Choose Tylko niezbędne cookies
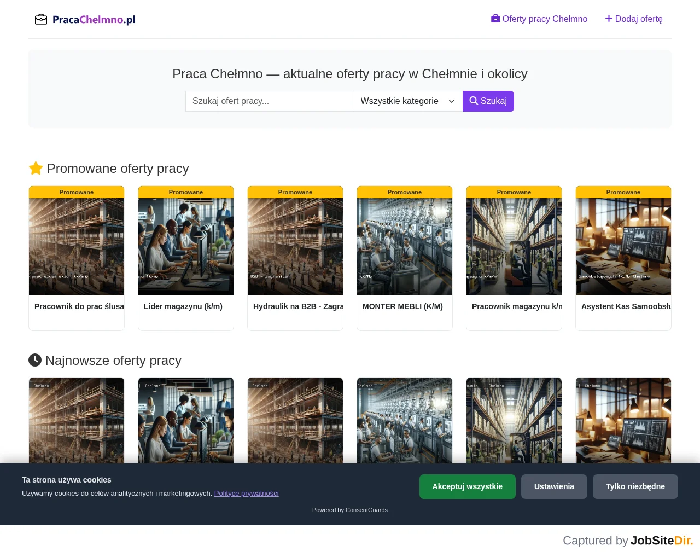700x557 pixels. (635, 486)
